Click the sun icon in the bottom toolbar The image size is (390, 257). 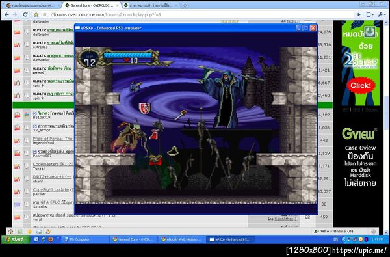pos(29,232)
